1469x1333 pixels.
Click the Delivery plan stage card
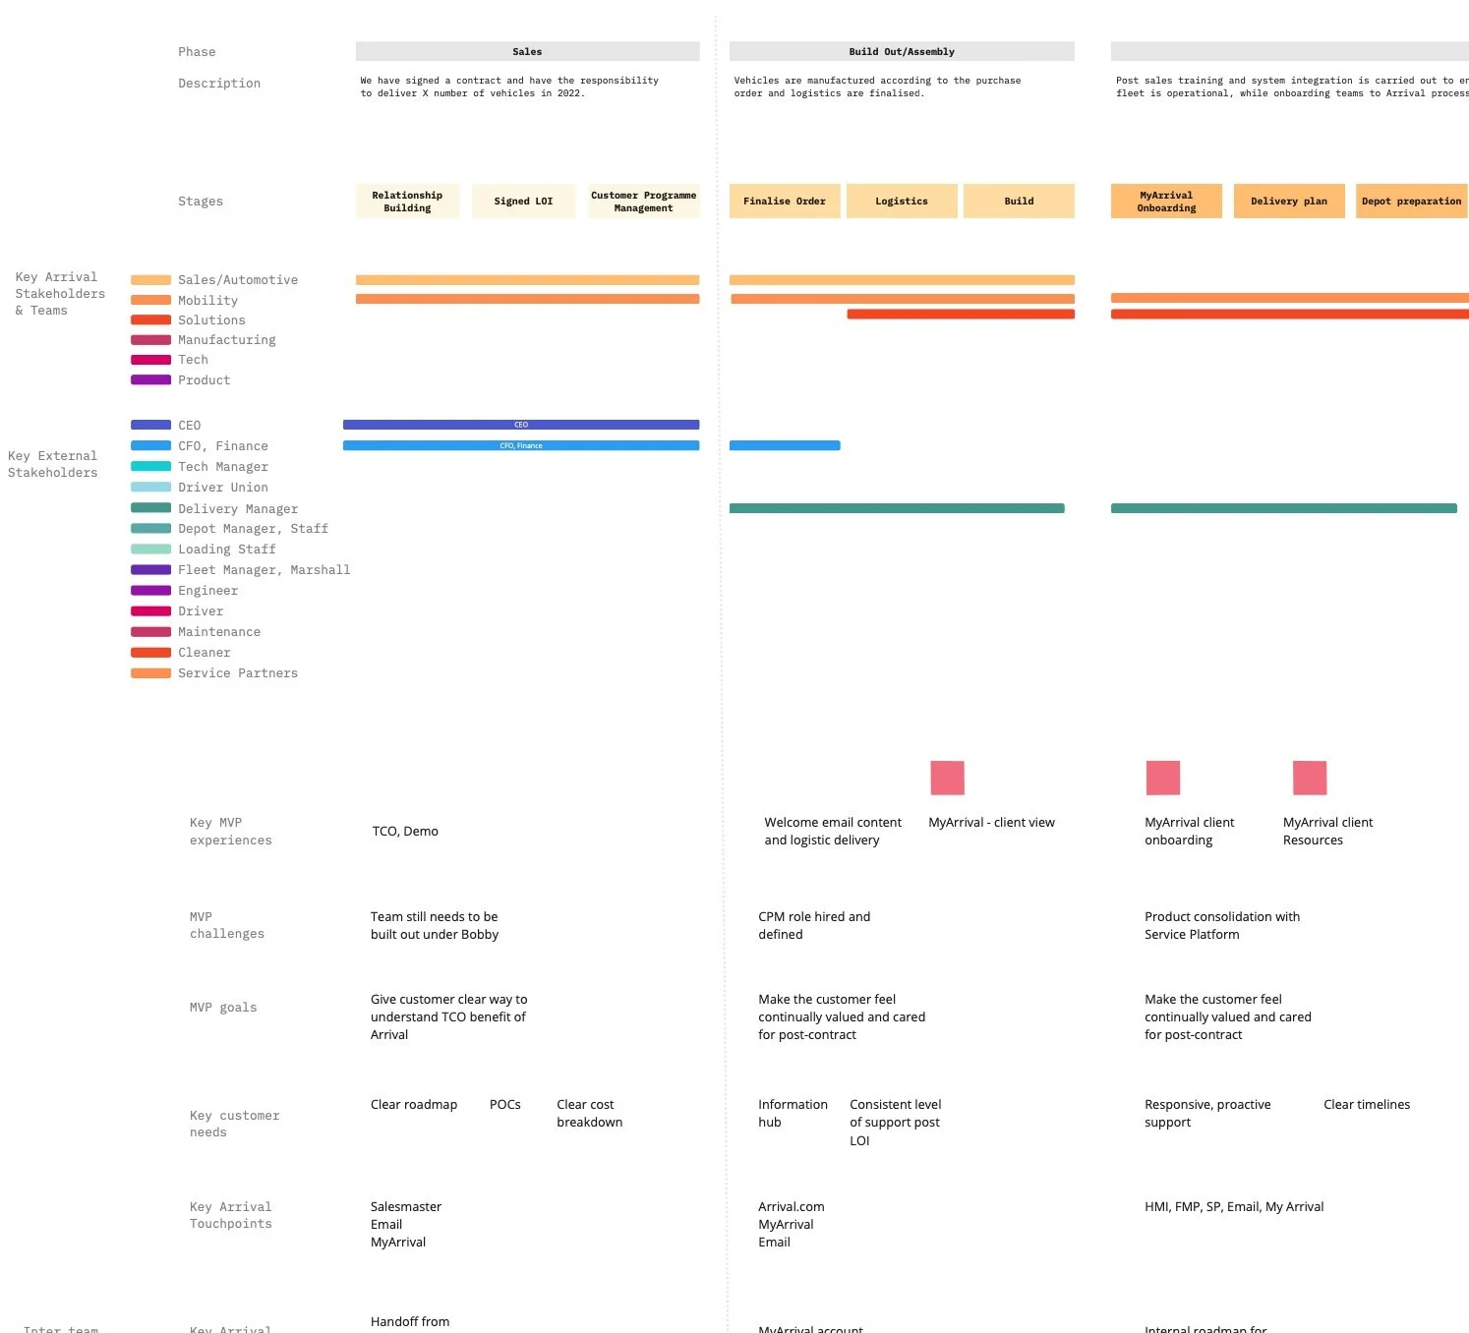(x=1289, y=202)
